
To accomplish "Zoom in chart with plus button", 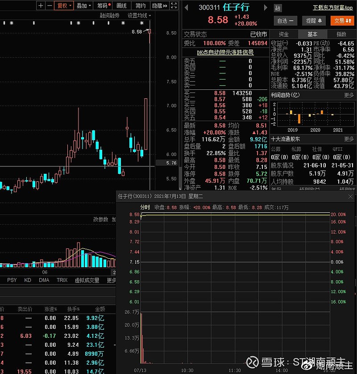I will click(41, 5).
